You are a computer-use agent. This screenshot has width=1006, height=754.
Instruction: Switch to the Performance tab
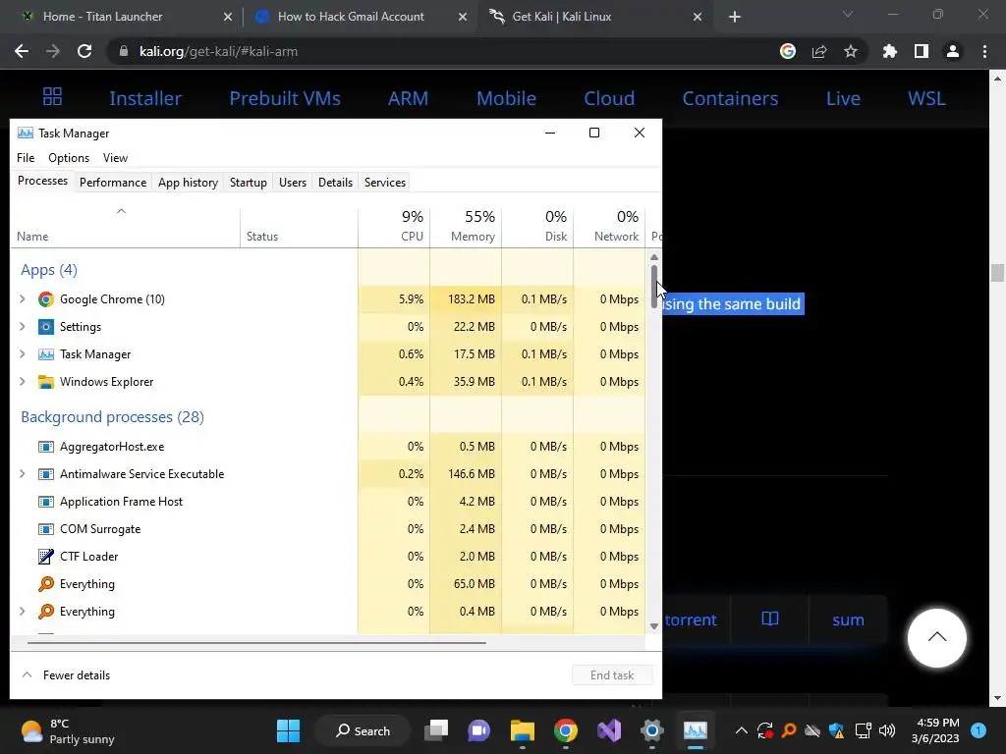coord(113,182)
